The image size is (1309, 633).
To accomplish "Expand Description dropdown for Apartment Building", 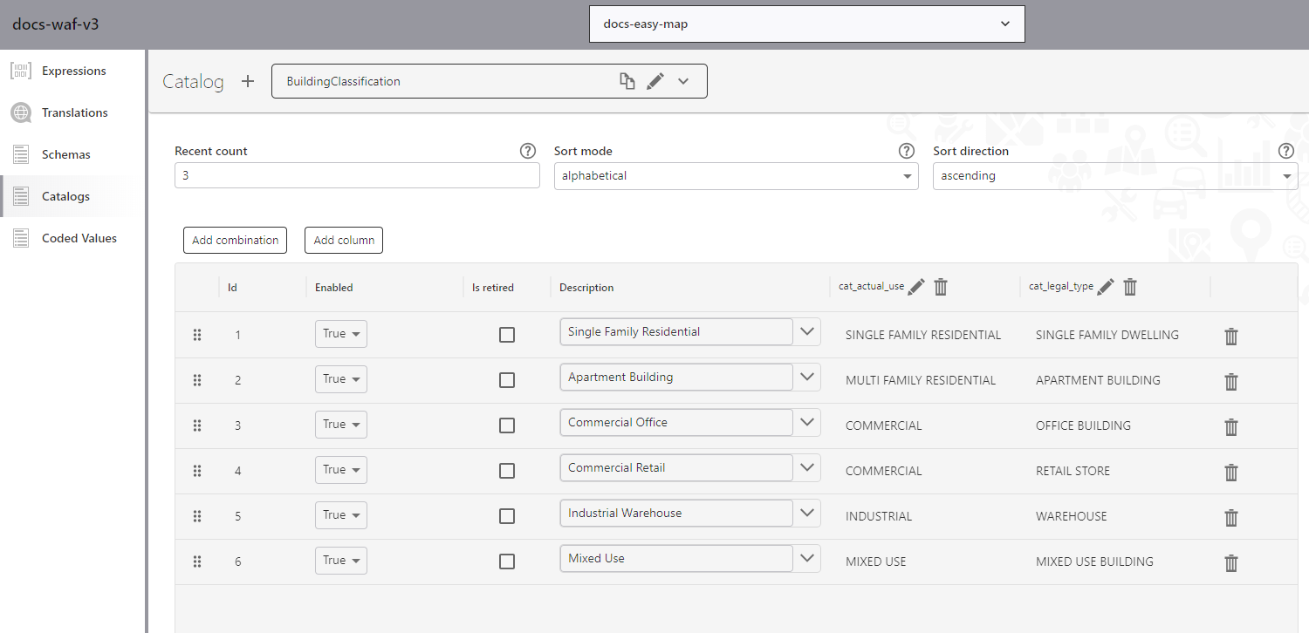I will tap(807, 378).
